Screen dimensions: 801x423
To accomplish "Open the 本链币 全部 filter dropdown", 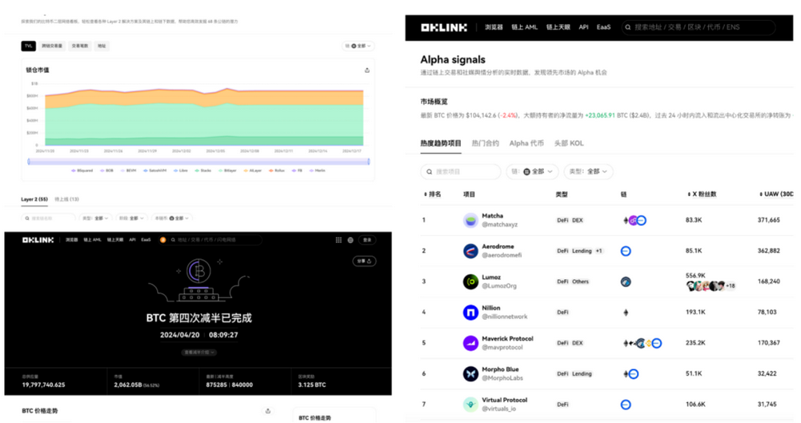I will pyautogui.click(x=172, y=218).
